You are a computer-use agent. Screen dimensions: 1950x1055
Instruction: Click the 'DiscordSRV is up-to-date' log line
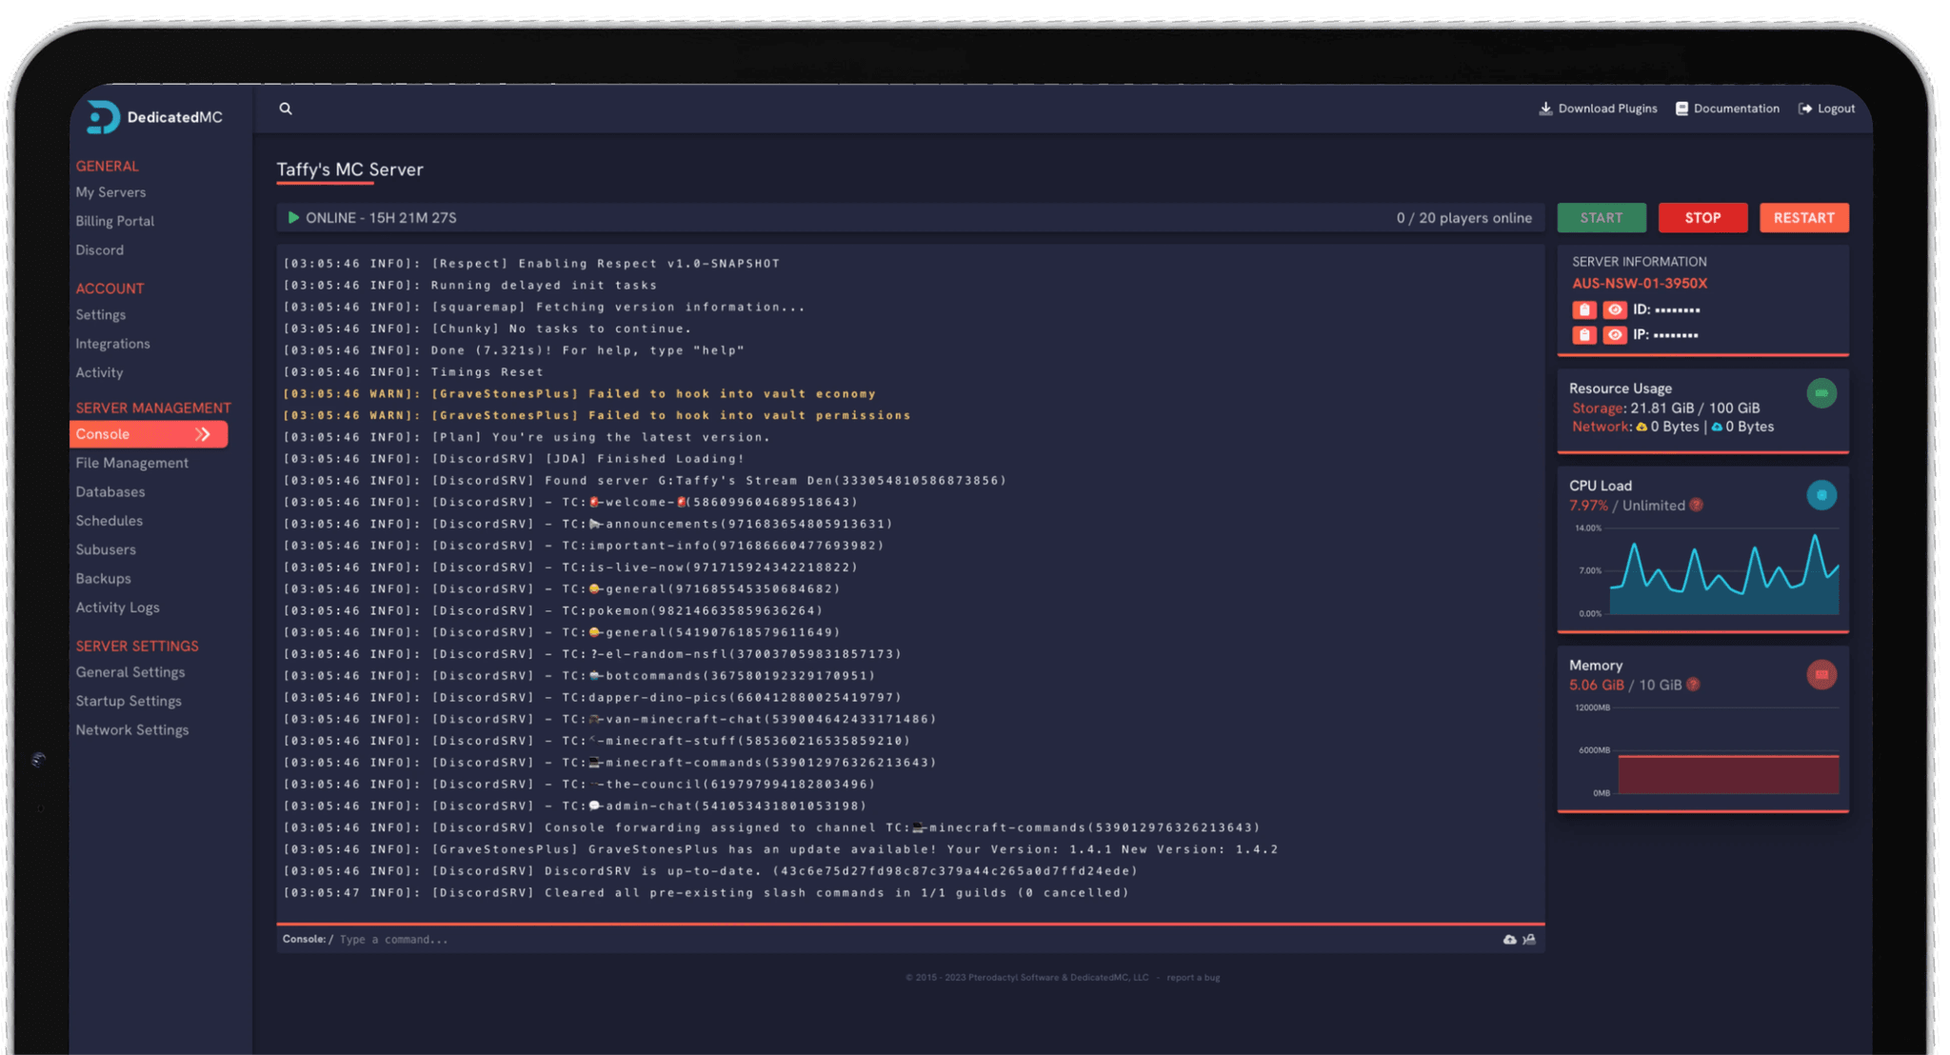tap(709, 871)
